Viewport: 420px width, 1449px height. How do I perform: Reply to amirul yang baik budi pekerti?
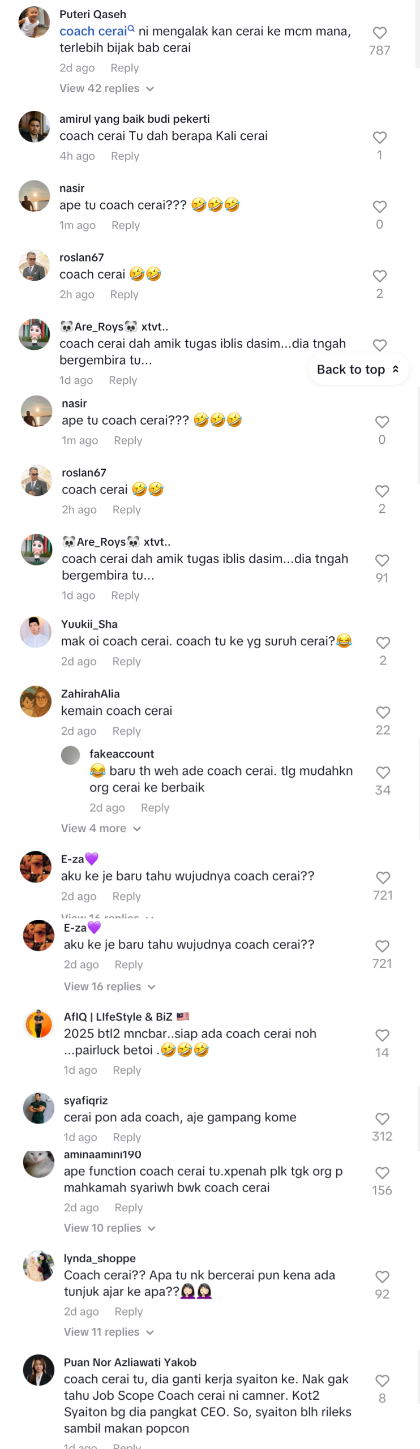pos(125,156)
